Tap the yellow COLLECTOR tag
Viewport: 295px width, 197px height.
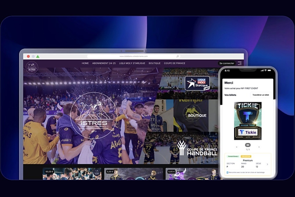pyautogui.click(x=246, y=156)
